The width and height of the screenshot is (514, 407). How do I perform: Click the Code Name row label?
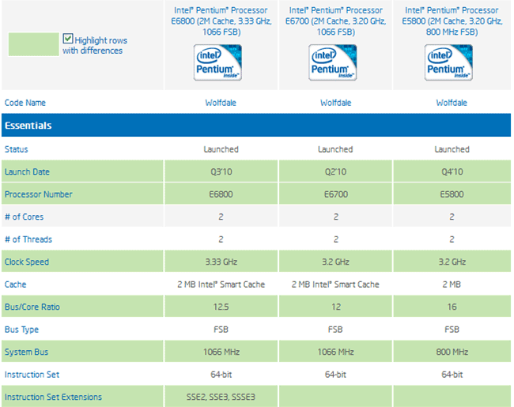[25, 103]
